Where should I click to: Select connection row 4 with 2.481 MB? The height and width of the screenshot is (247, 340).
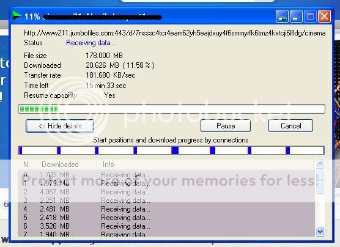pos(166,209)
